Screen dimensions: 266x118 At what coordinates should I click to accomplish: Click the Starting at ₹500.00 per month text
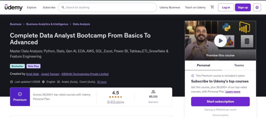(220, 110)
